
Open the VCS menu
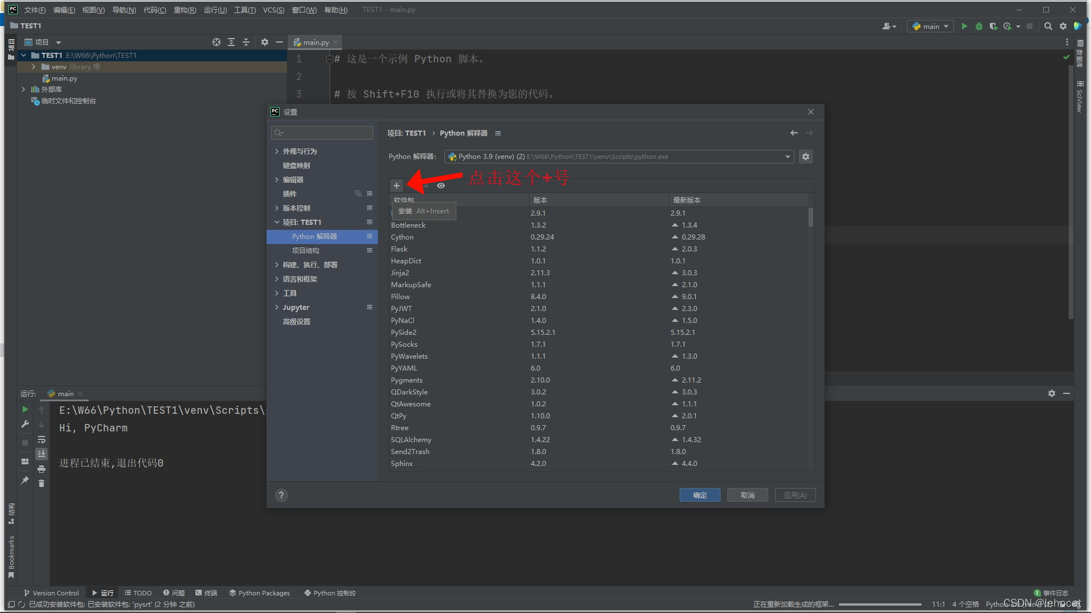point(273,10)
